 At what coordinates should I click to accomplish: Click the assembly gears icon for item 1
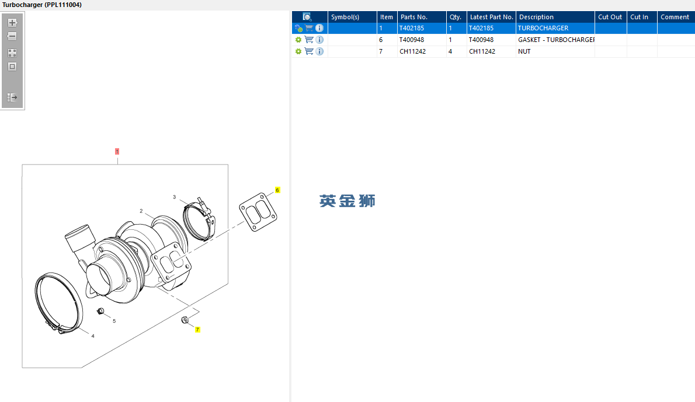click(298, 29)
